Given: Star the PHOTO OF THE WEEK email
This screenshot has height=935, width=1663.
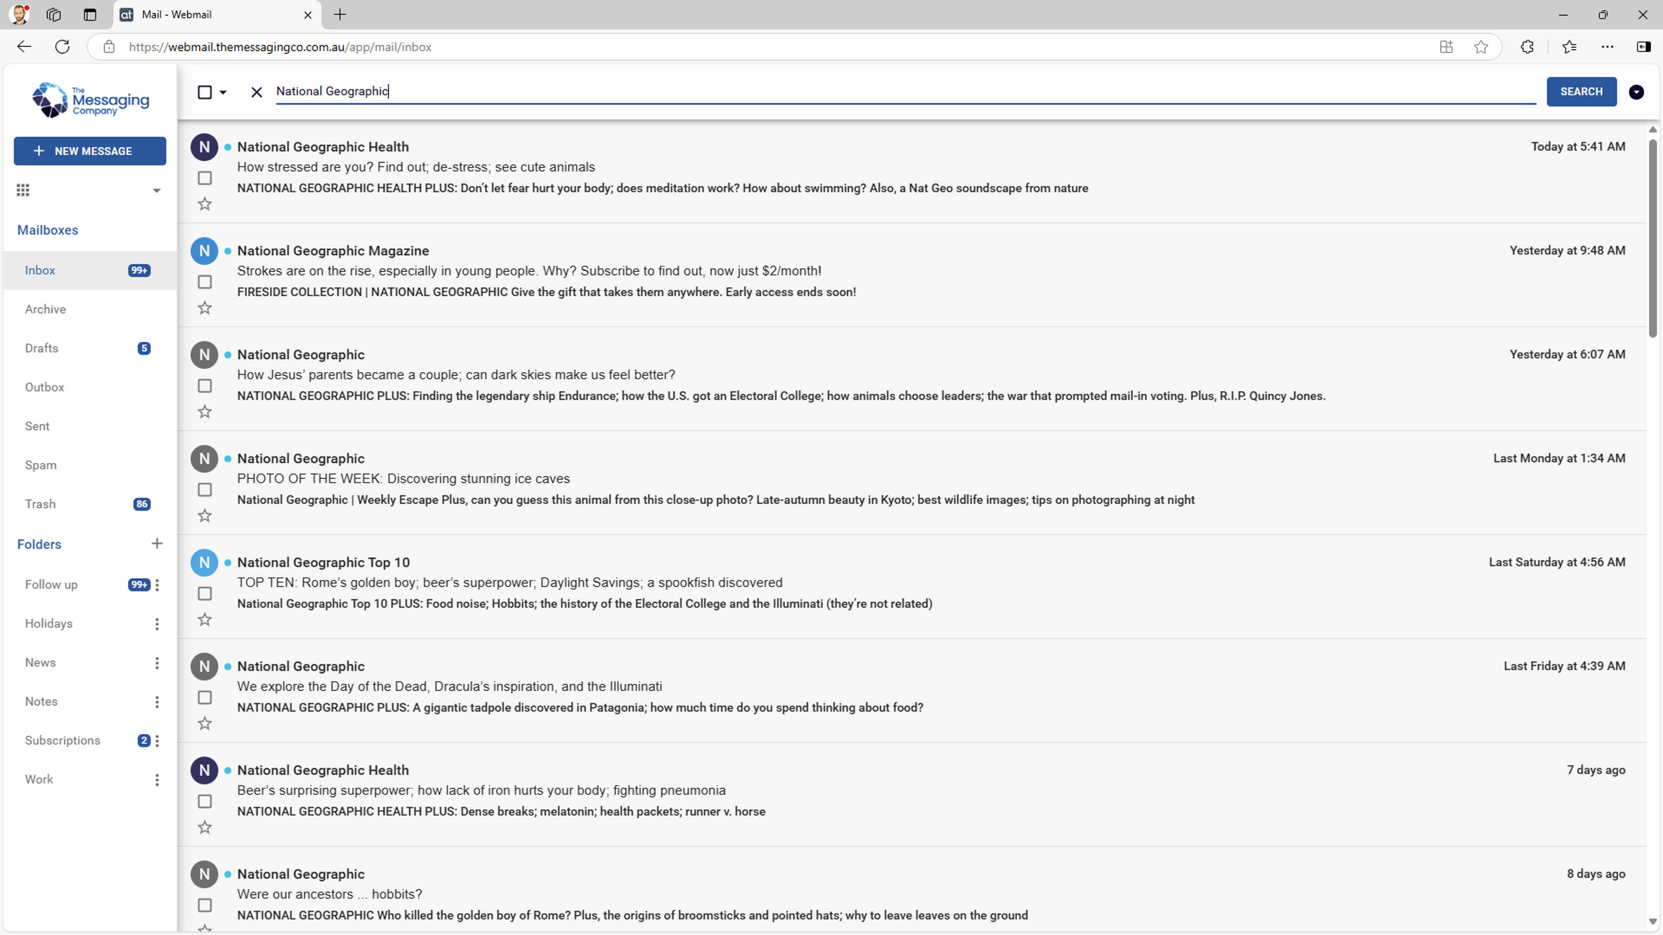Looking at the screenshot, I should pos(204,516).
